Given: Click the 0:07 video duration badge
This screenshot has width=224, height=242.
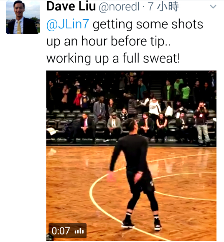Looking at the screenshot, I should coord(68,231).
